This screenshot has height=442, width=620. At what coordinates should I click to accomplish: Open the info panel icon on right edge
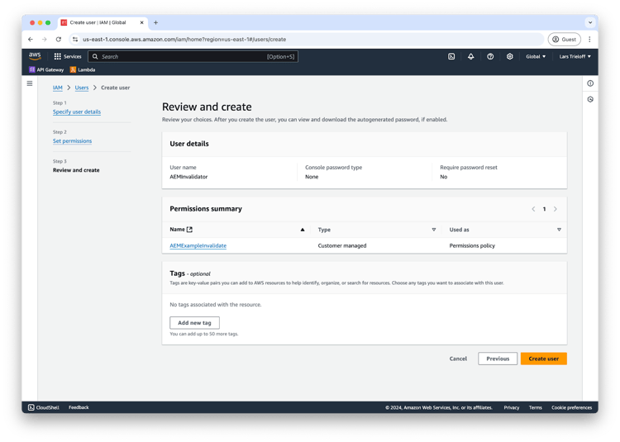tap(590, 83)
